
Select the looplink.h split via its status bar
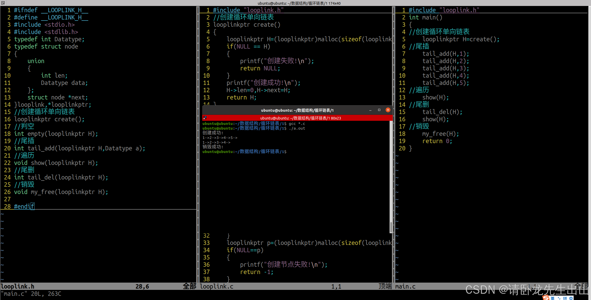(17, 286)
